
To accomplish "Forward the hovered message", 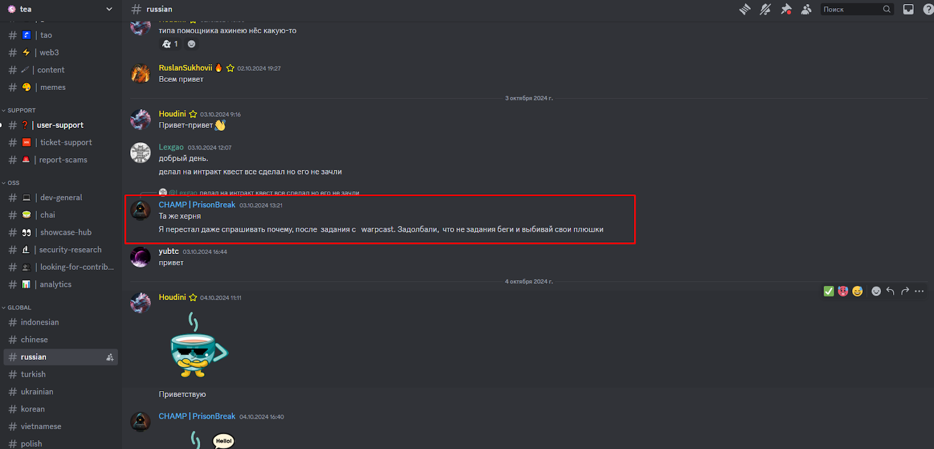I will pos(905,291).
